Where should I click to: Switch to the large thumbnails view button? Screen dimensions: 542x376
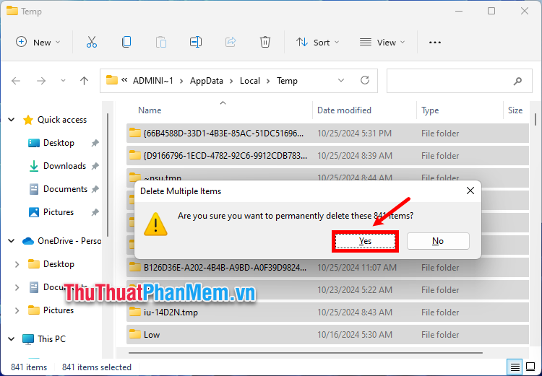pos(530,367)
